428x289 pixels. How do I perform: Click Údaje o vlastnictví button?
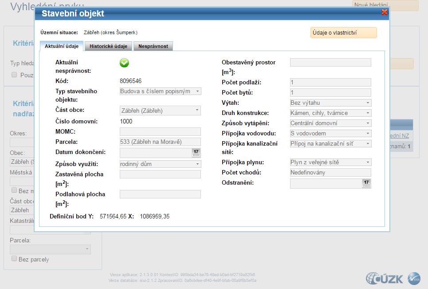pyautogui.click(x=343, y=33)
